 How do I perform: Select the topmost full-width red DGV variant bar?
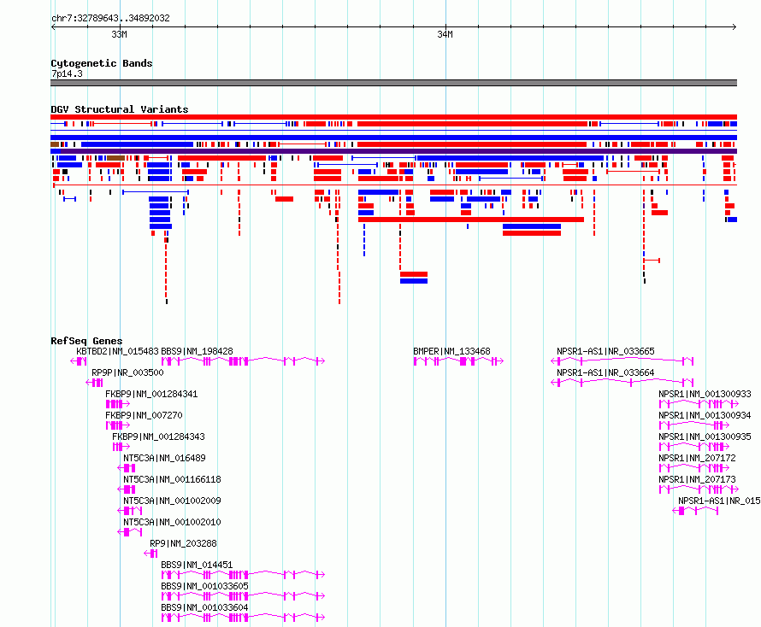coord(393,117)
